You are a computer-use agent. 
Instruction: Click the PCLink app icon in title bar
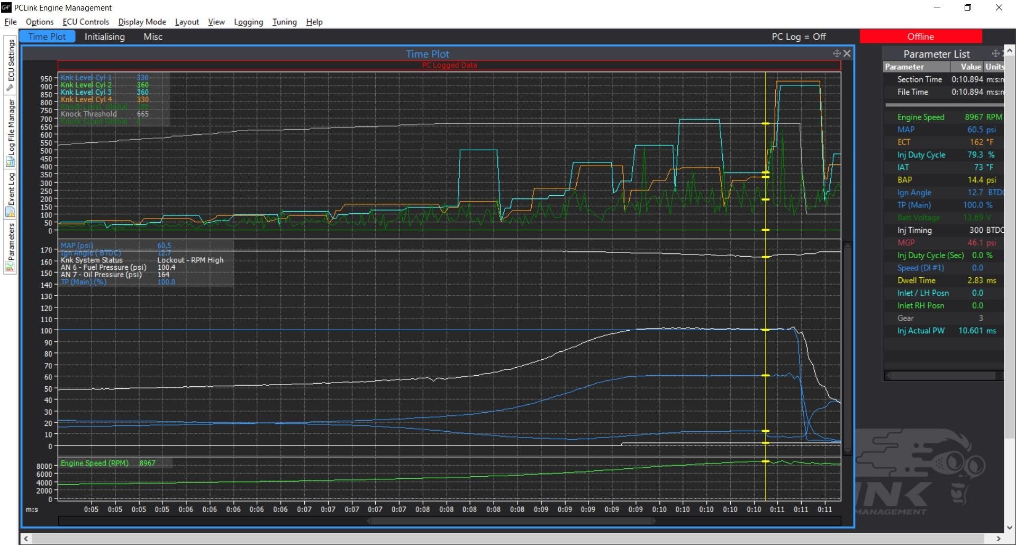pos(6,7)
